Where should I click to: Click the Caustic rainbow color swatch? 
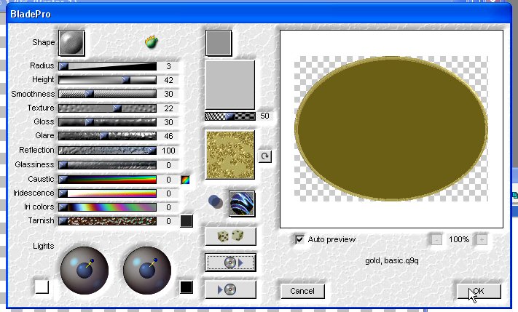(x=185, y=180)
